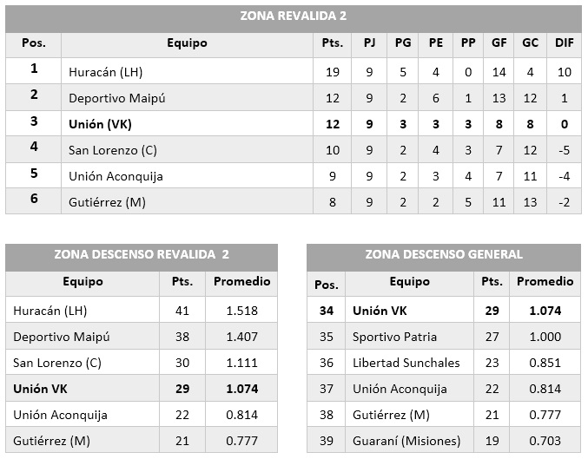Click the top "ZONA REVALIDA 2" table title
The width and height of the screenshot is (588, 459).
tap(294, 16)
